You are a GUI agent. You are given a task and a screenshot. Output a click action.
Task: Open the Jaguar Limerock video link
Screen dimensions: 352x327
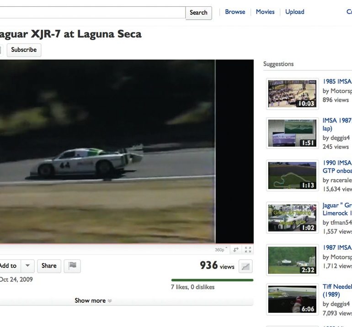pyautogui.click(x=337, y=209)
